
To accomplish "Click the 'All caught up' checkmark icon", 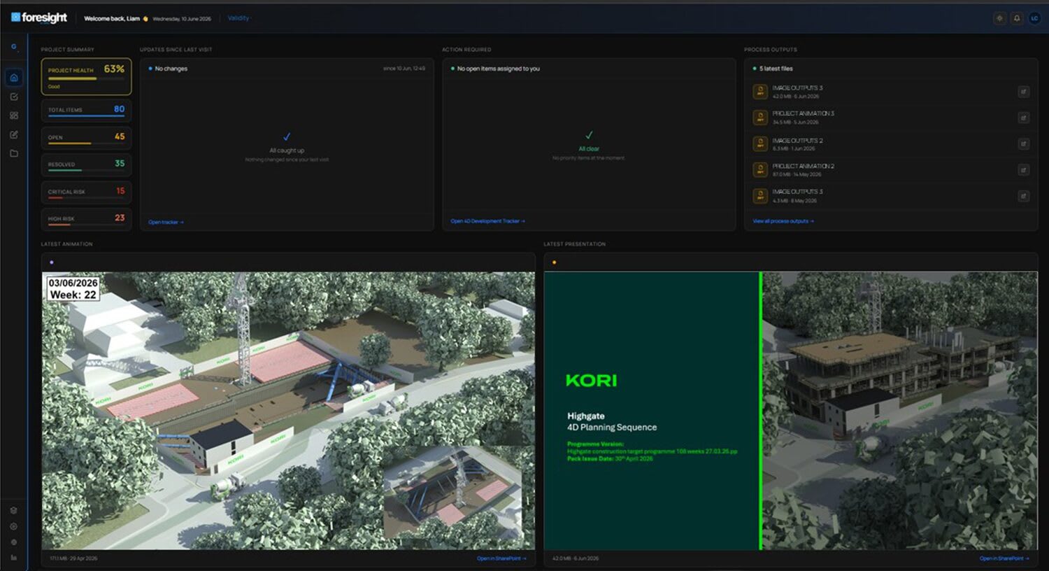I will click(287, 137).
